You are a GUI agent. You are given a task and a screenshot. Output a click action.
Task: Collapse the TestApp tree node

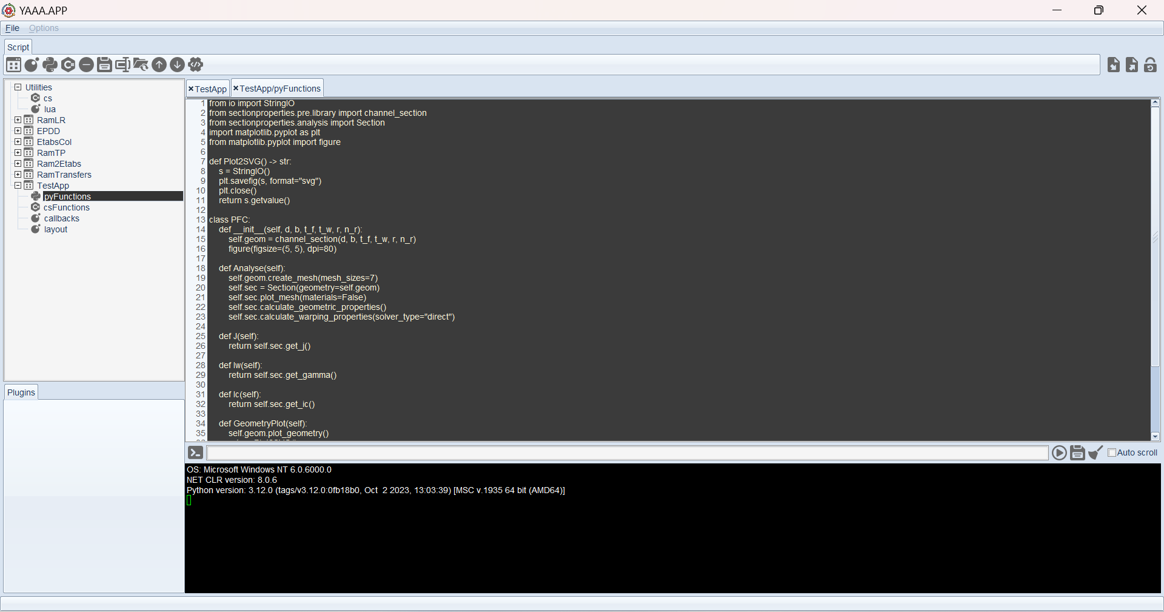[18, 185]
